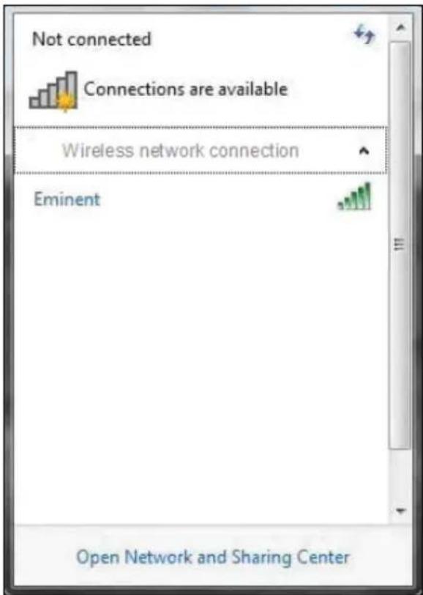This screenshot has height=595, width=423.
Task: Click the grip lines on scrollbar thumb
Action: [x=399, y=244]
